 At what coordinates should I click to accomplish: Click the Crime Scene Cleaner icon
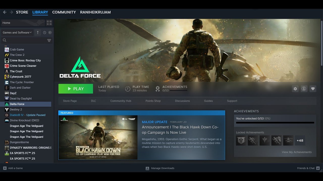[x=7, y=66]
